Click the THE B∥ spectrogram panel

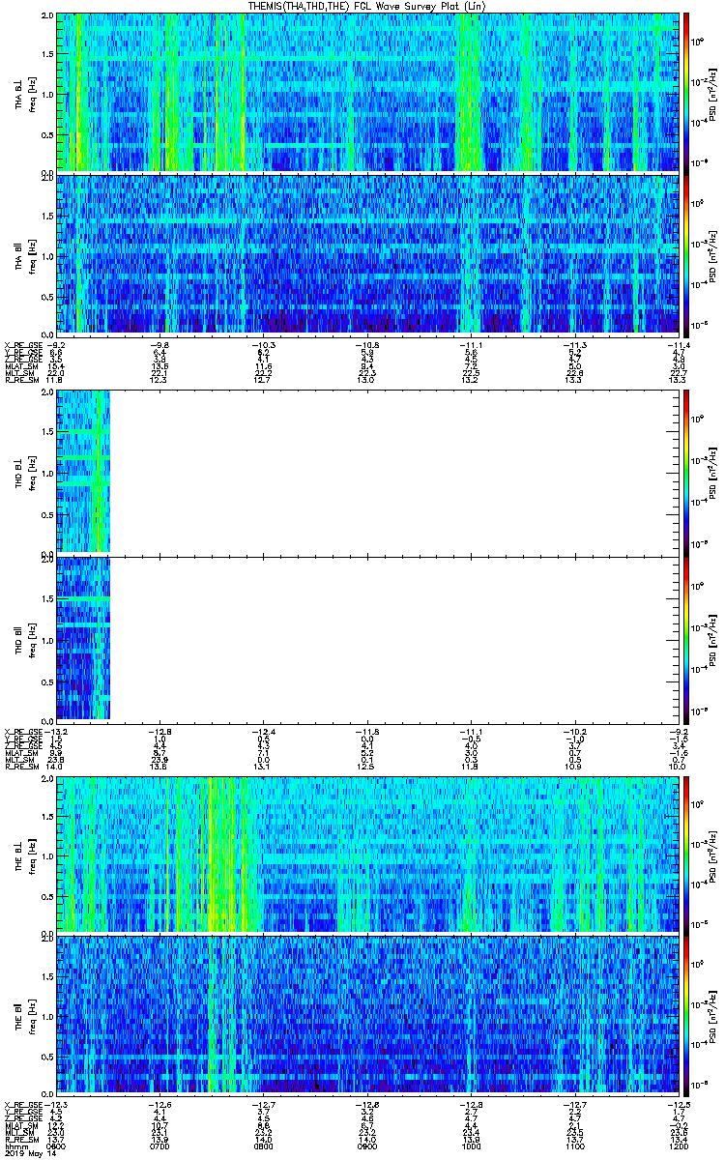pyautogui.click(x=366, y=1015)
